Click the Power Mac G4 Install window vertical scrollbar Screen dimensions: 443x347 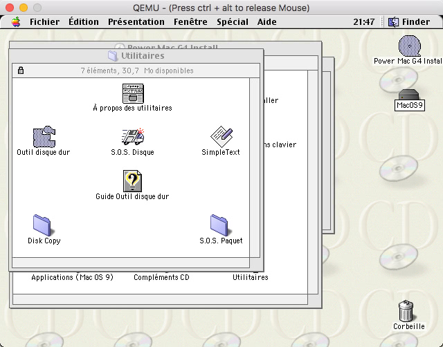click(313, 182)
